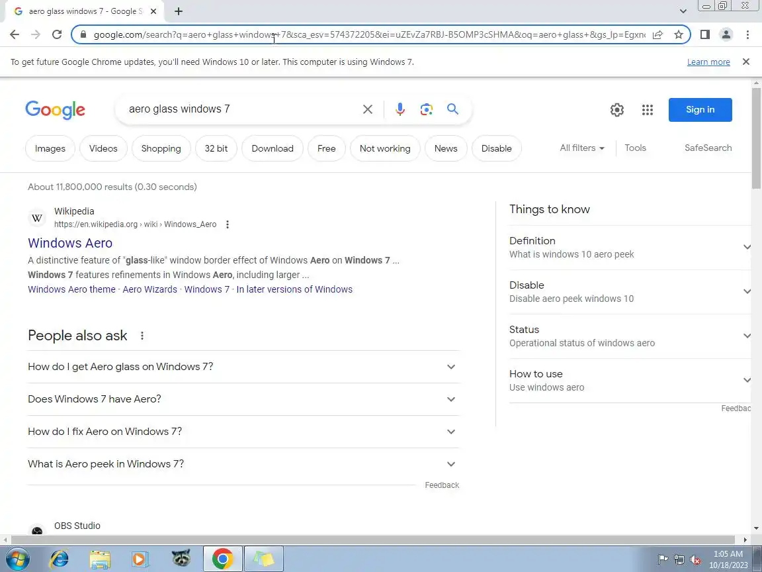Click Feedback under People also ask
Screen dimensions: 762x572
(x=442, y=485)
